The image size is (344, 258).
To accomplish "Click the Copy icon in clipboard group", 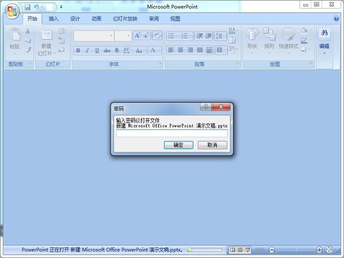I will pyautogui.click(x=28, y=40).
